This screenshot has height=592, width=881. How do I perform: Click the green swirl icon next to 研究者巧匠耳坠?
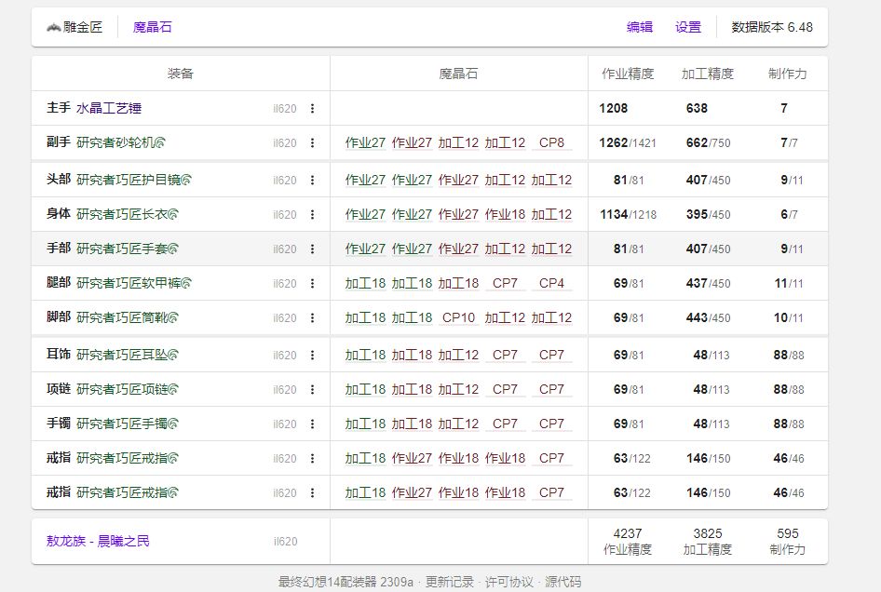173,355
